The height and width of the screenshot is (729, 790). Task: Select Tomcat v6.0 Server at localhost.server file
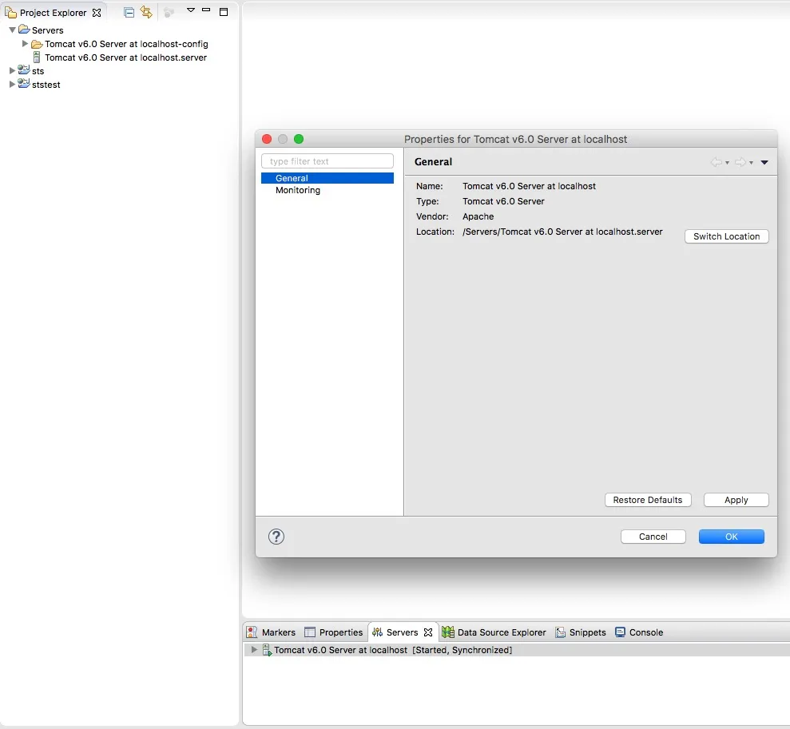click(125, 57)
